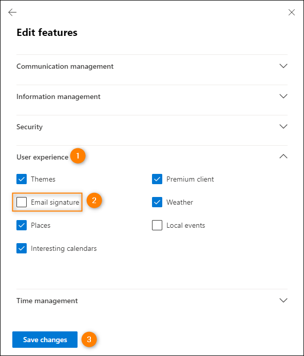The height and width of the screenshot is (356, 304).
Task: Click the Communication management label
Action: 65,66
